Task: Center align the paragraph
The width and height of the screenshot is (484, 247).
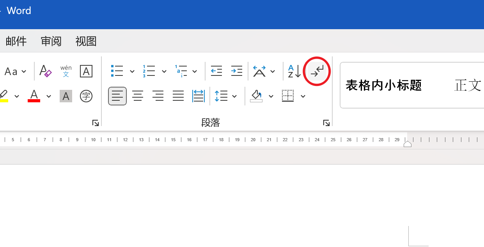Action: [x=137, y=96]
